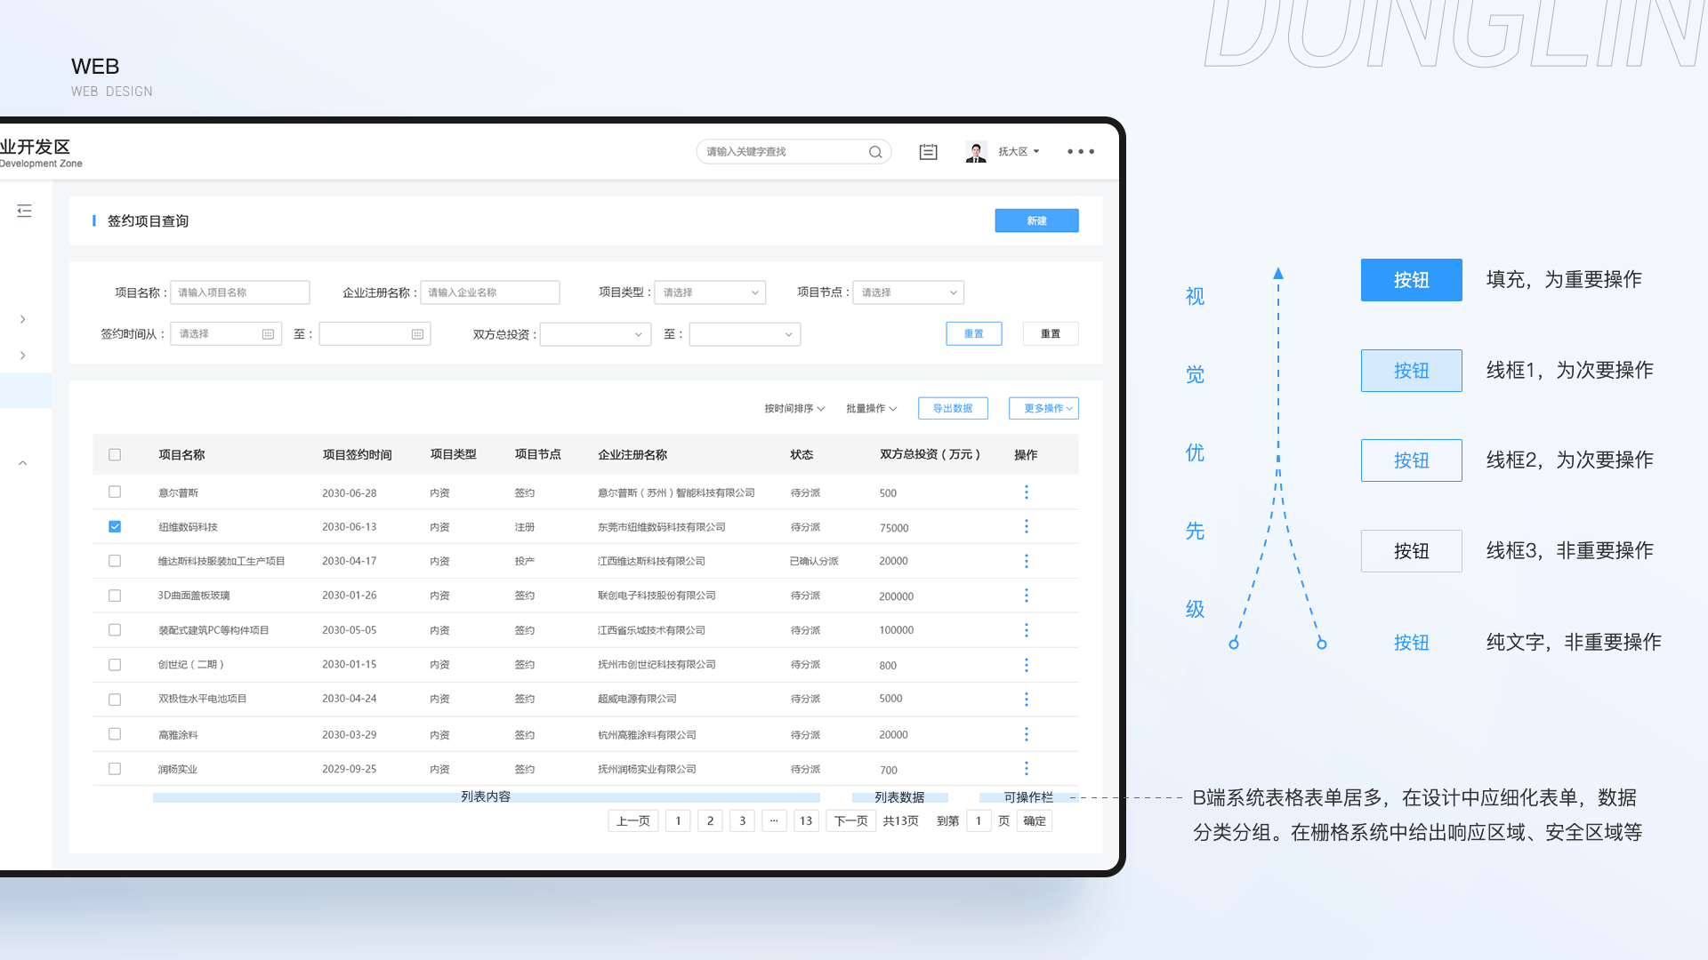Open the 项目节点 dropdown
The width and height of the screenshot is (1708, 960).
[x=908, y=292]
